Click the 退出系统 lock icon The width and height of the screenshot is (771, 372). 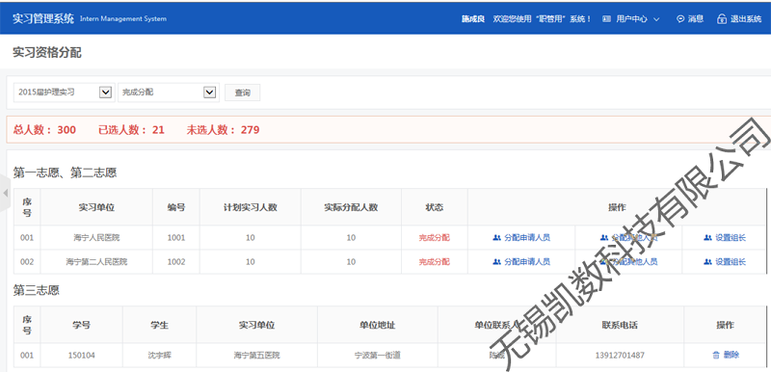pos(721,19)
